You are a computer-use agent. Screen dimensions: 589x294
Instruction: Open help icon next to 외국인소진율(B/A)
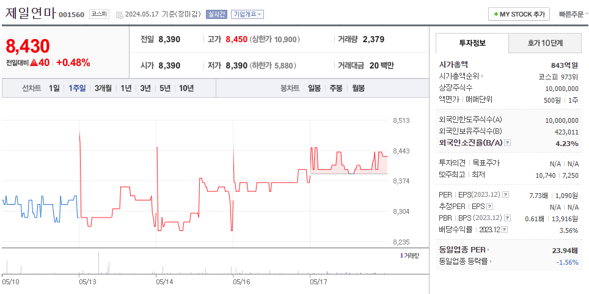click(508, 143)
